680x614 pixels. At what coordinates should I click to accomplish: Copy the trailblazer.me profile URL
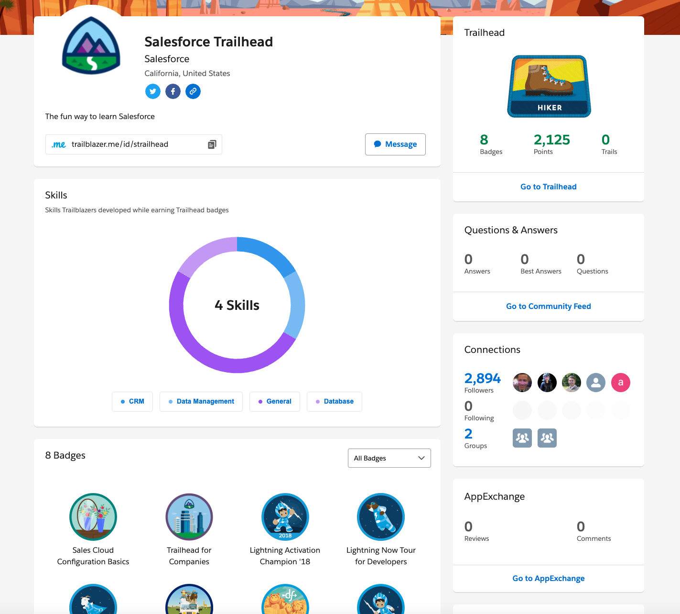click(212, 144)
